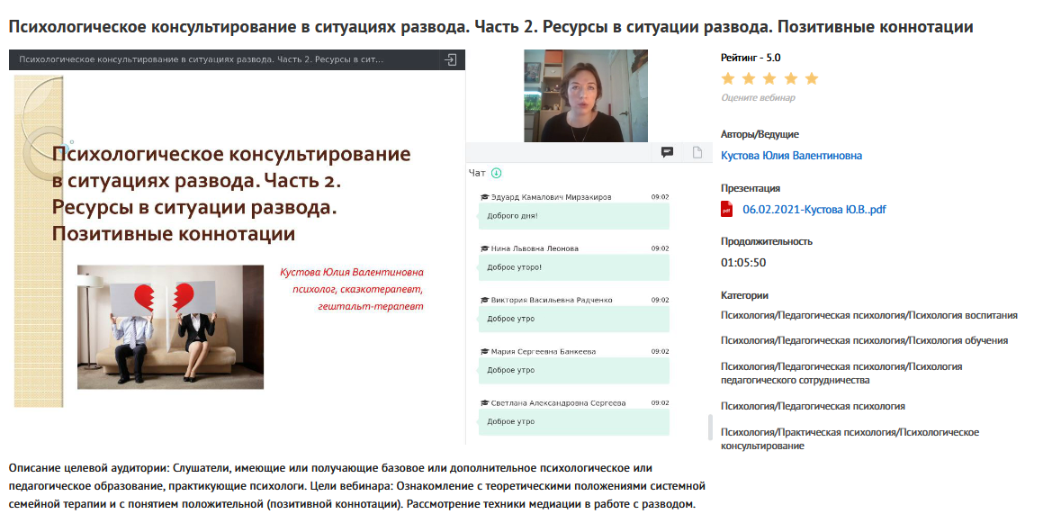The height and width of the screenshot is (523, 1043).
Task: Click the exit icon on the presentation header
Action: click(x=451, y=59)
